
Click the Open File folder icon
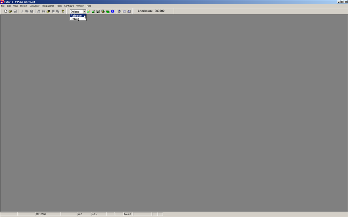(x=10, y=12)
